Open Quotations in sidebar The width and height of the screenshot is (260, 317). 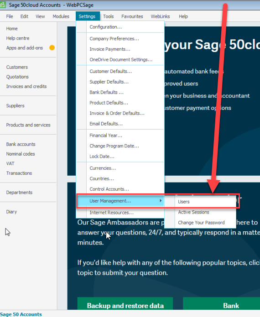coord(17,77)
